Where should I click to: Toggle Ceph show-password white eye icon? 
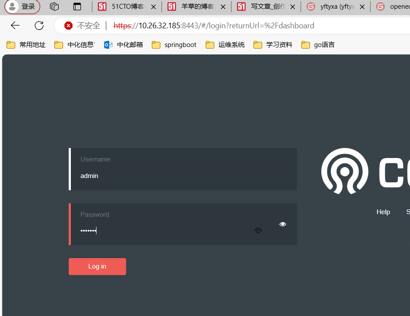click(283, 224)
